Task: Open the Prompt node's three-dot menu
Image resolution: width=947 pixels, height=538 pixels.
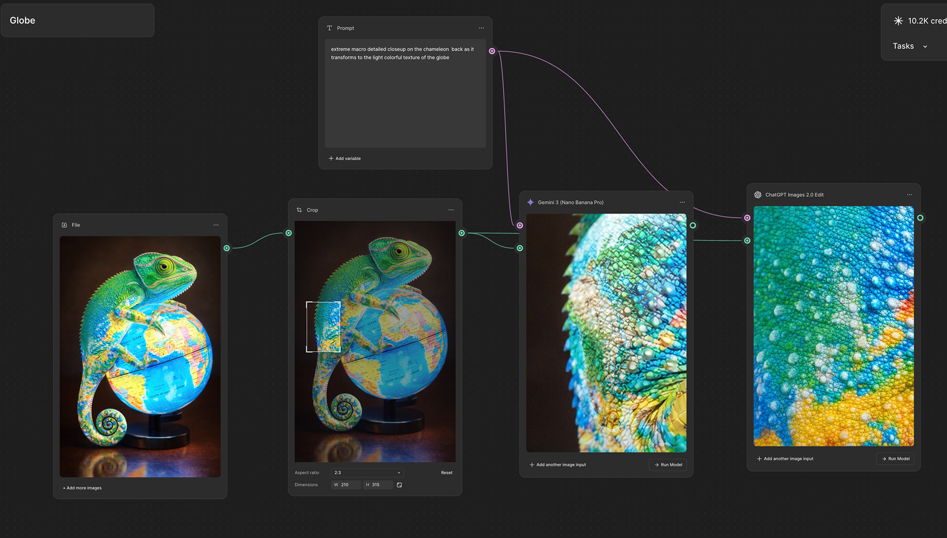Action: pyautogui.click(x=481, y=28)
